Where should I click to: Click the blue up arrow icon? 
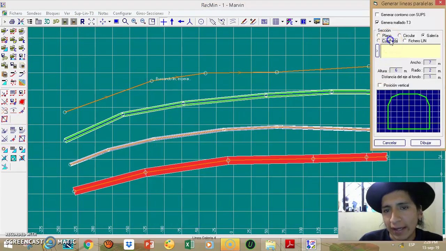(172, 22)
